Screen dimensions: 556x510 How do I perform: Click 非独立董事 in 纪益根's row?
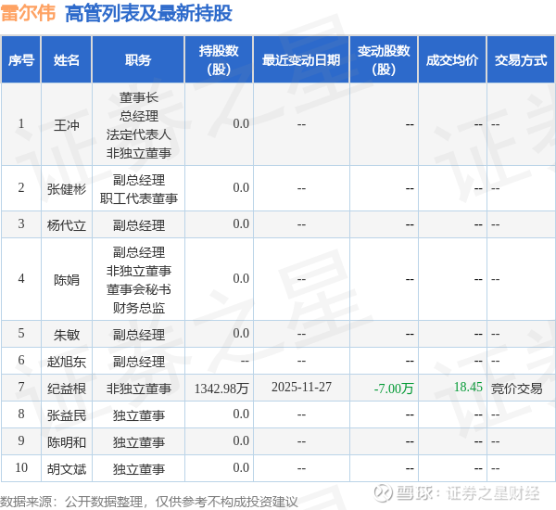139,389
